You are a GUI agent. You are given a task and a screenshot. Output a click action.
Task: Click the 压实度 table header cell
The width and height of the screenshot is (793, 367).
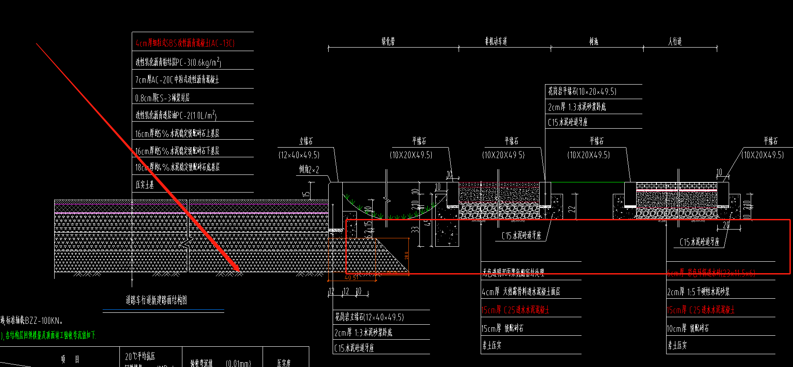pyautogui.click(x=284, y=363)
